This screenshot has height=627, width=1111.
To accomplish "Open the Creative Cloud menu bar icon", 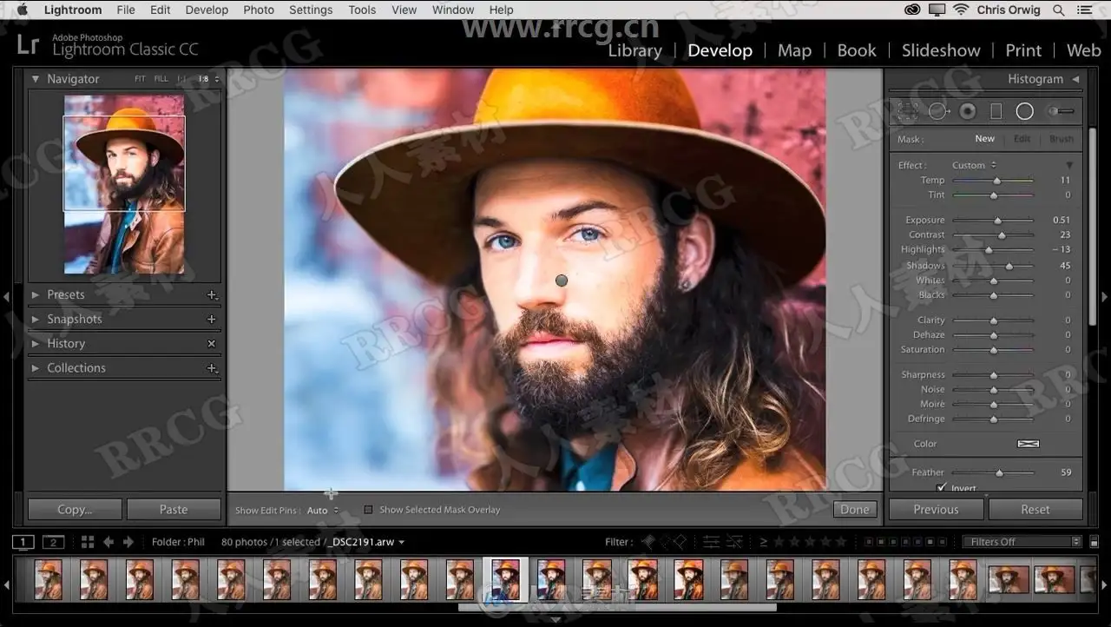I will (x=912, y=10).
